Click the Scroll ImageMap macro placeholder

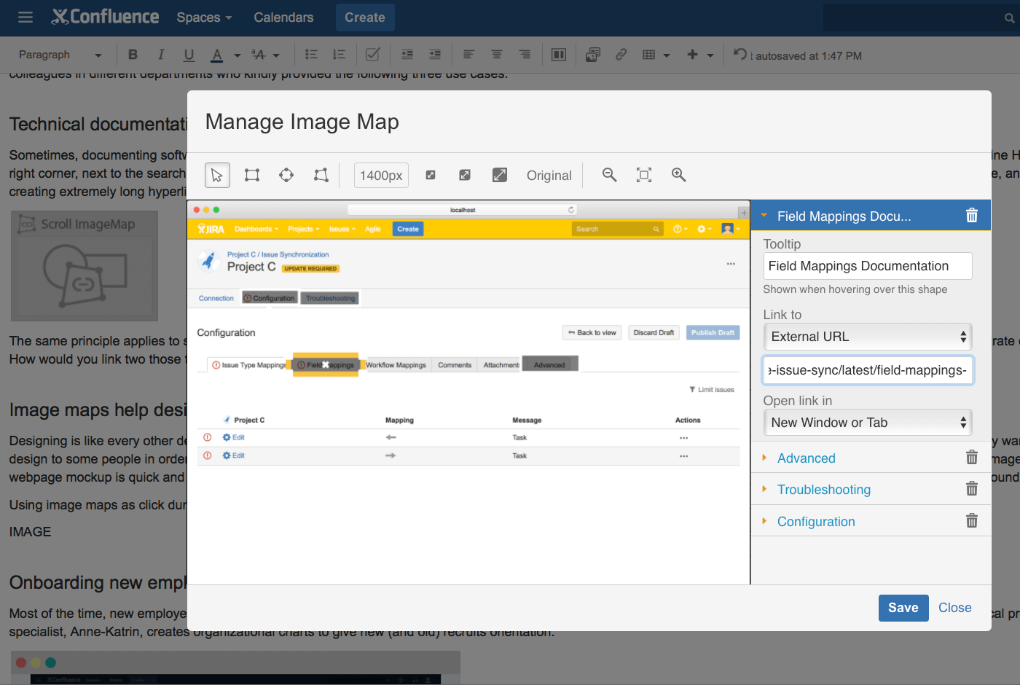point(85,266)
